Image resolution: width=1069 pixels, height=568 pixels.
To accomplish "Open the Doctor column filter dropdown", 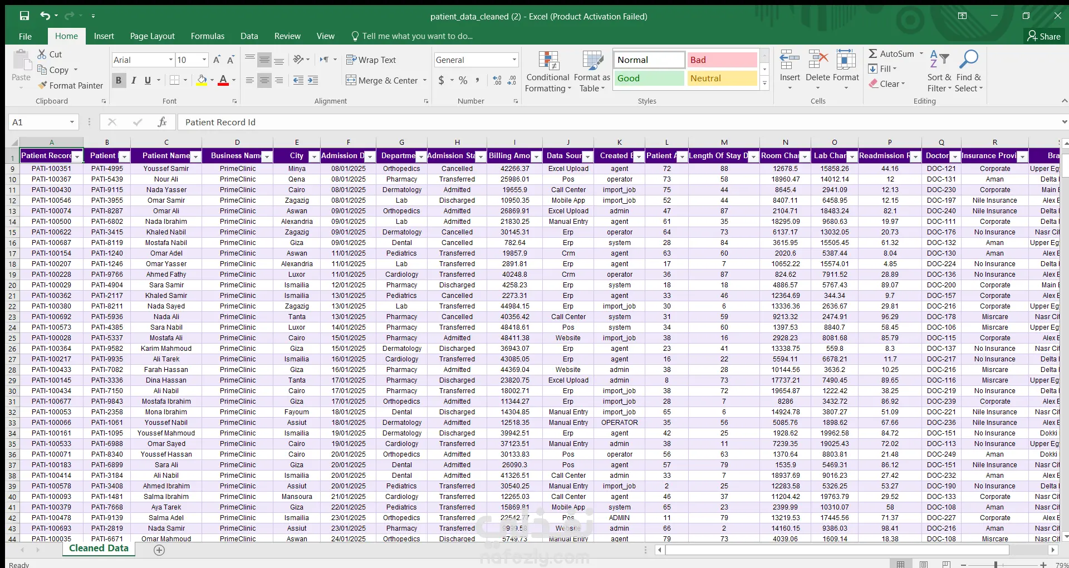I will (x=955, y=156).
